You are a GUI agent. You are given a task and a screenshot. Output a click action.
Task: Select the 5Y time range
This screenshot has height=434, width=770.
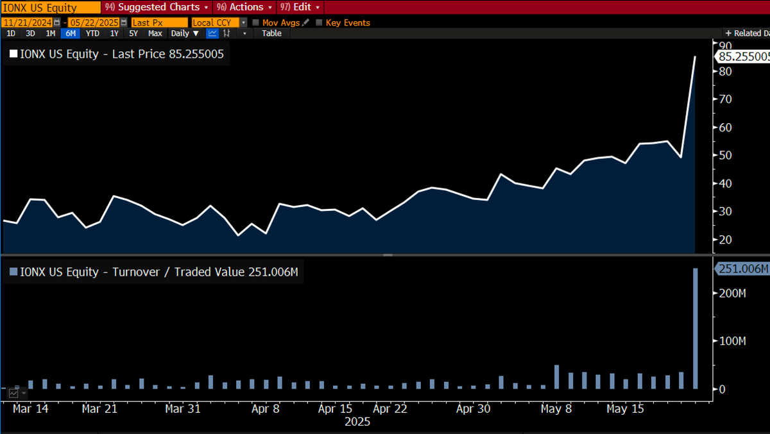point(133,33)
